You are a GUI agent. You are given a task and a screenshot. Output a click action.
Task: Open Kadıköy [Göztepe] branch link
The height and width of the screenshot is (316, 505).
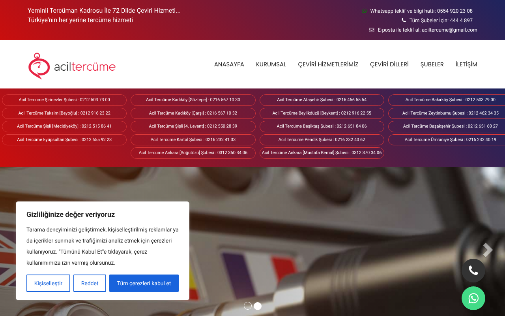(x=193, y=100)
